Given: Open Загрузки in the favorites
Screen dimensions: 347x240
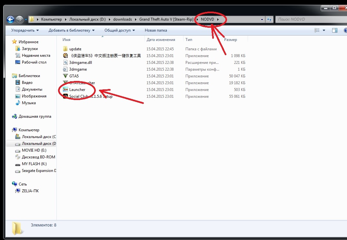Looking at the screenshot, I should coord(30,49).
